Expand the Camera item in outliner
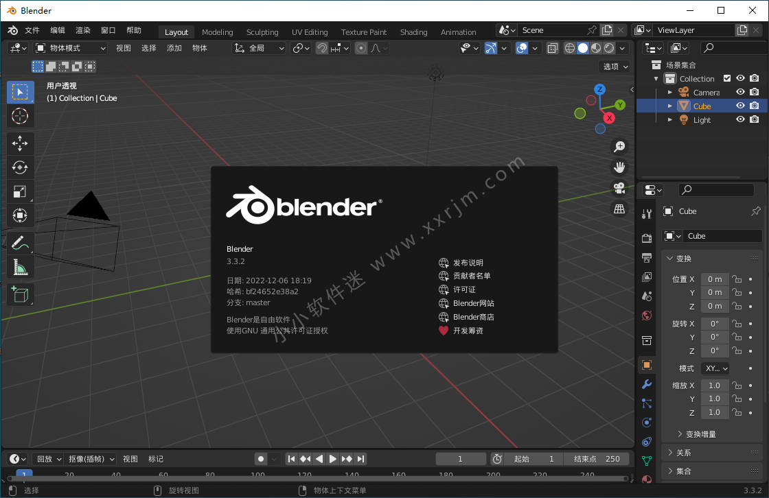Image resolution: width=769 pixels, height=498 pixels. [670, 92]
